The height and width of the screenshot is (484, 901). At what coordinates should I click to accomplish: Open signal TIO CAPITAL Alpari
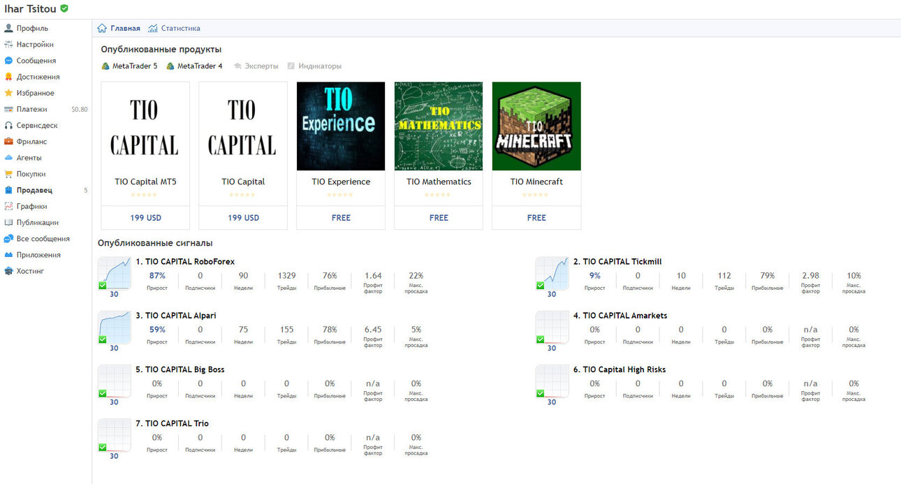point(176,316)
